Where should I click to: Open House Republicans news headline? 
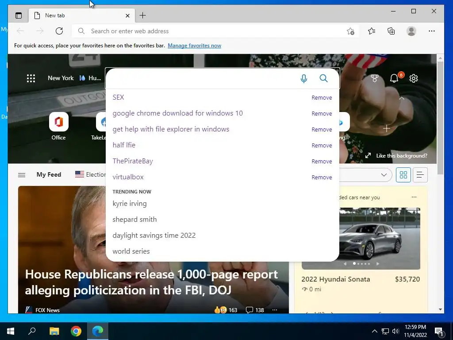click(151, 282)
